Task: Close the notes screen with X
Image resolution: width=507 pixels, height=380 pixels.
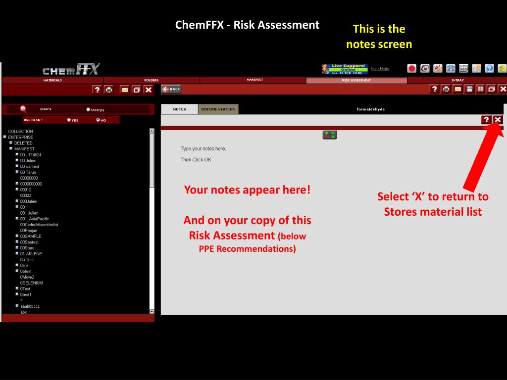Action: coord(498,120)
